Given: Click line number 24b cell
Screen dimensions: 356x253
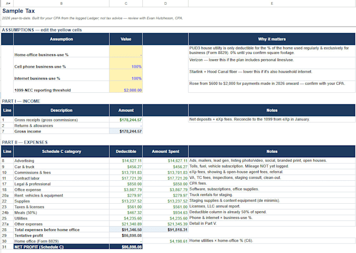Looking at the screenshot, I should 7,213.
